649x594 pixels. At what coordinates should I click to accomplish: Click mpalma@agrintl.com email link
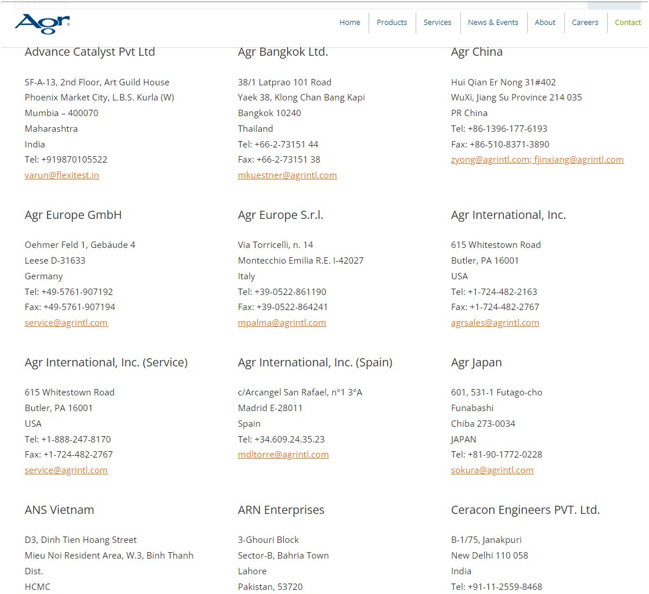pos(282,322)
